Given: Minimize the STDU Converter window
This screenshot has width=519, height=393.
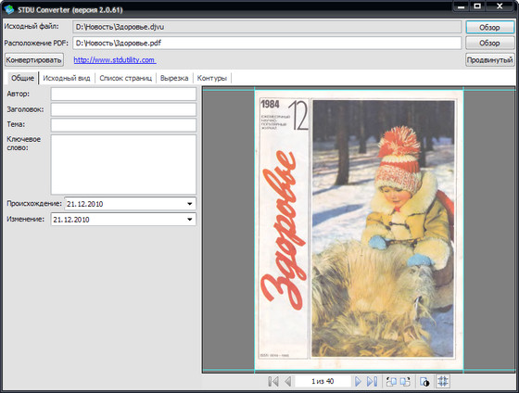Looking at the screenshot, I should coord(462,6).
